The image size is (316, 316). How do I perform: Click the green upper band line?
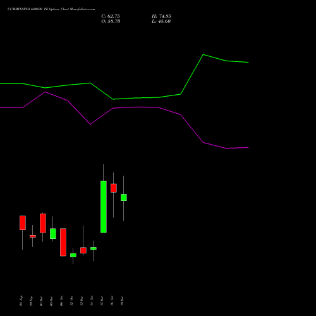[125, 99]
